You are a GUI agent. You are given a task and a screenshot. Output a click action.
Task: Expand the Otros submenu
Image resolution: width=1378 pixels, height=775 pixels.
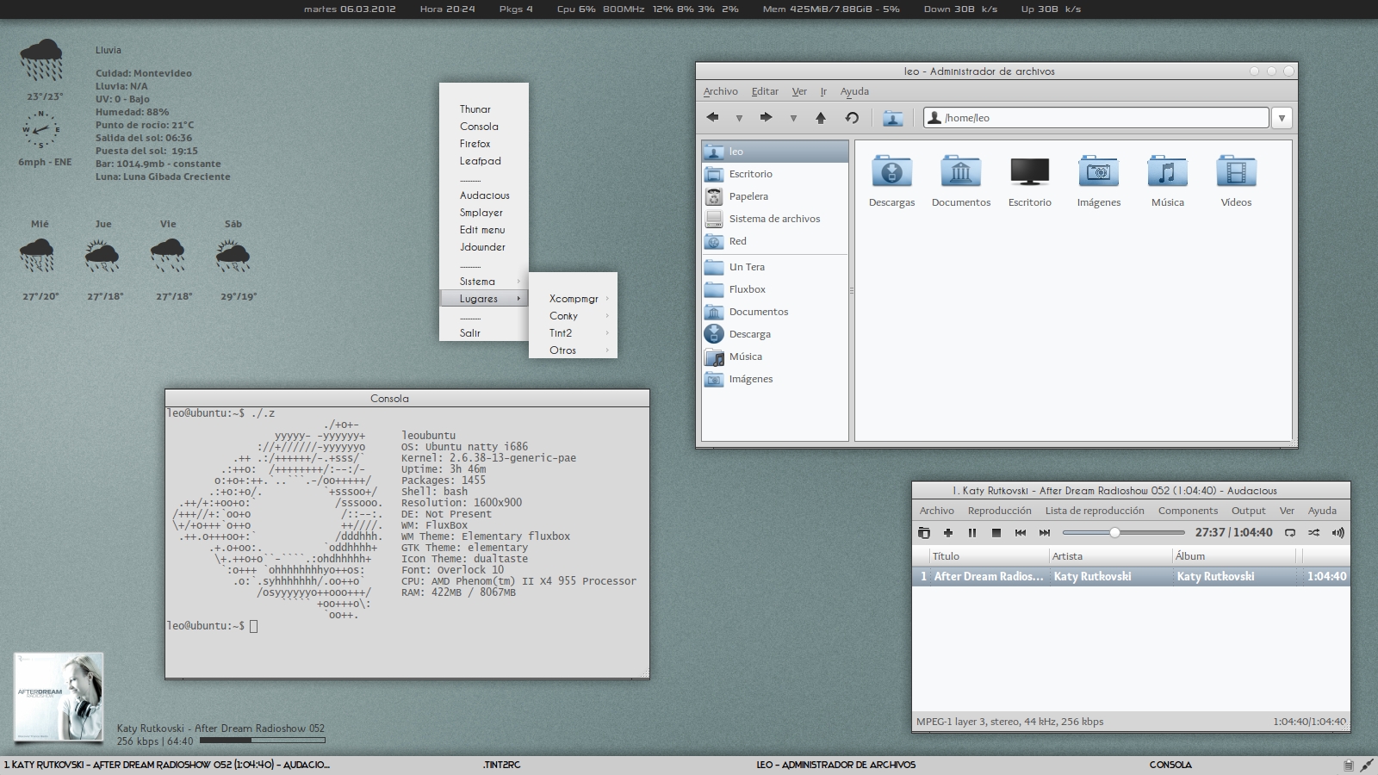pos(573,350)
